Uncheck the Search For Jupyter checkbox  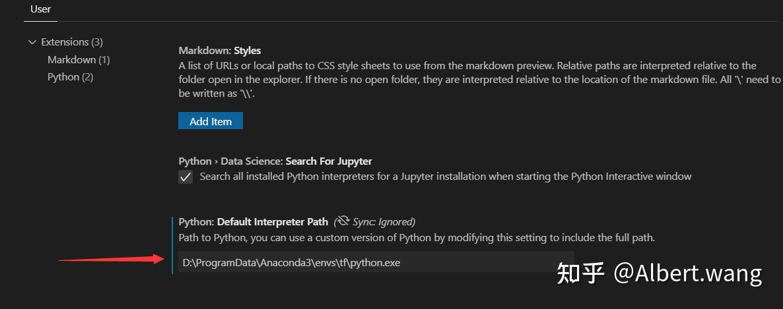click(x=186, y=177)
